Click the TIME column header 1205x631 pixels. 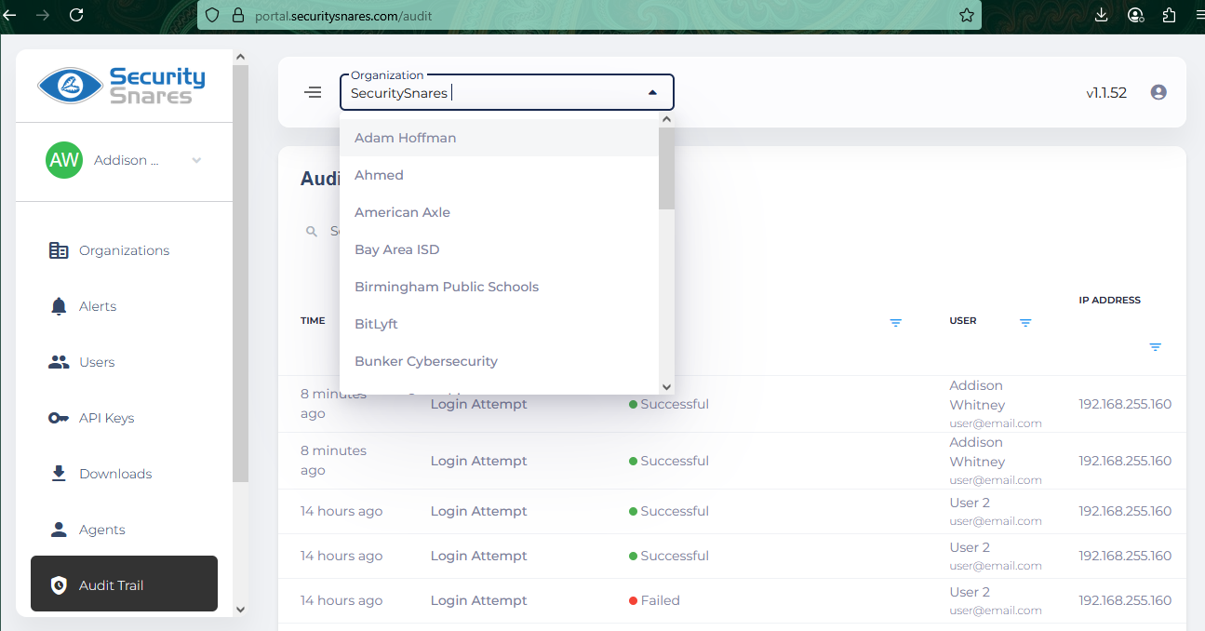(x=313, y=321)
